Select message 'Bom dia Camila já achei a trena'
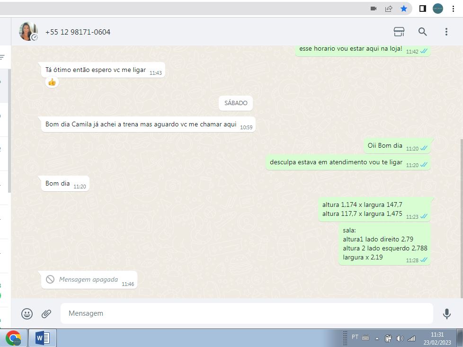Viewport: 463px width, 347px height. pos(148,125)
